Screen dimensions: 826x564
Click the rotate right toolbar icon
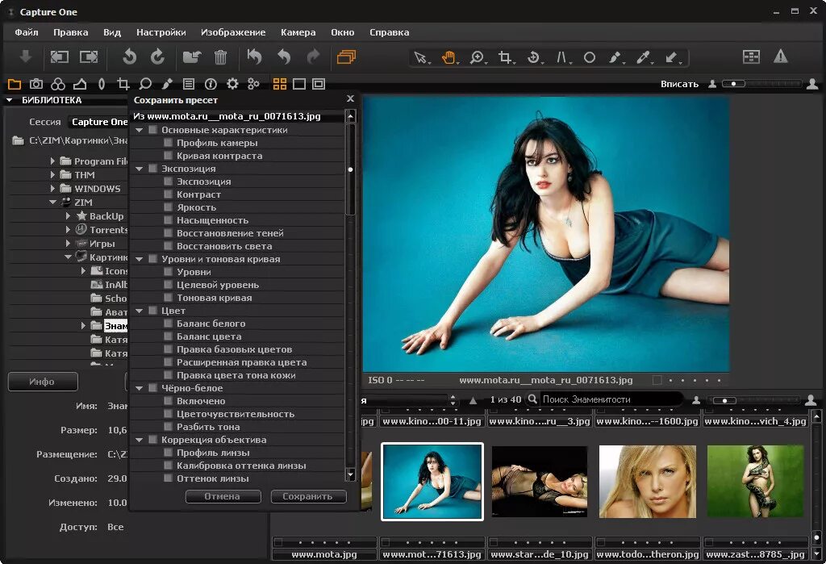click(x=157, y=56)
